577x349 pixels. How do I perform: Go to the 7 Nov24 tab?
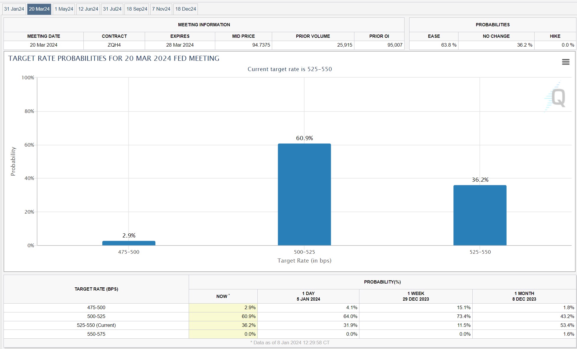(x=161, y=9)
